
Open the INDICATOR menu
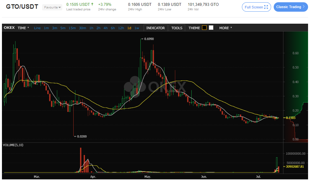pyautogui.click(x=155, y=28)
